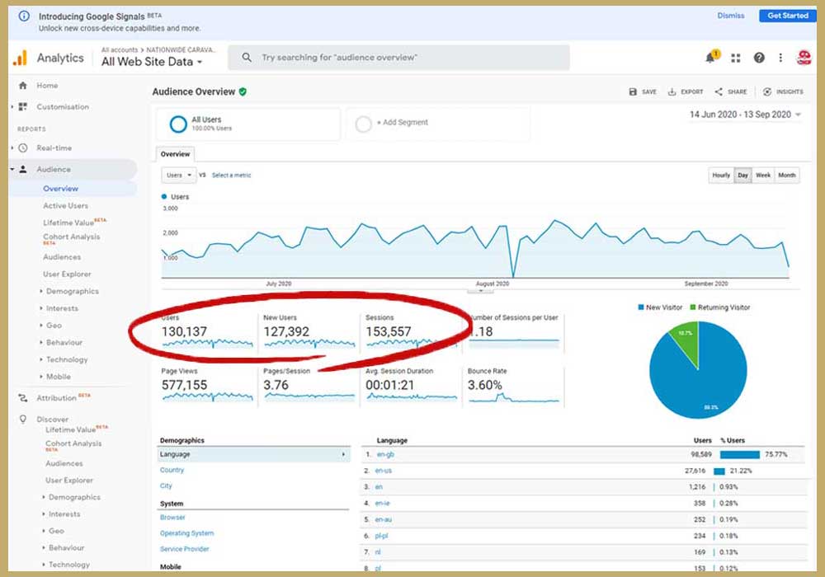This screenshot has width=825, height=577.
Task: Click the Export icon
Action: [672, 92]
